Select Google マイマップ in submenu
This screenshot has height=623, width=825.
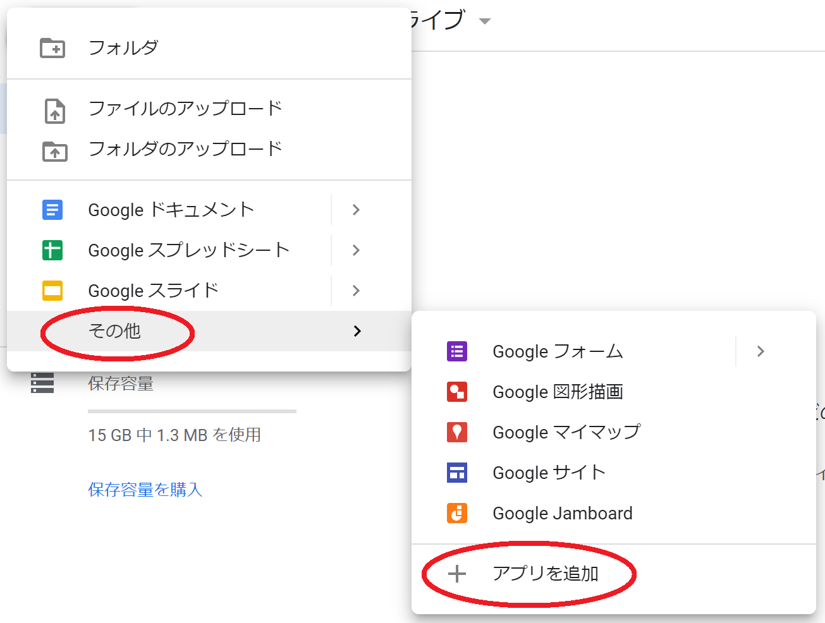click(614, 432)
